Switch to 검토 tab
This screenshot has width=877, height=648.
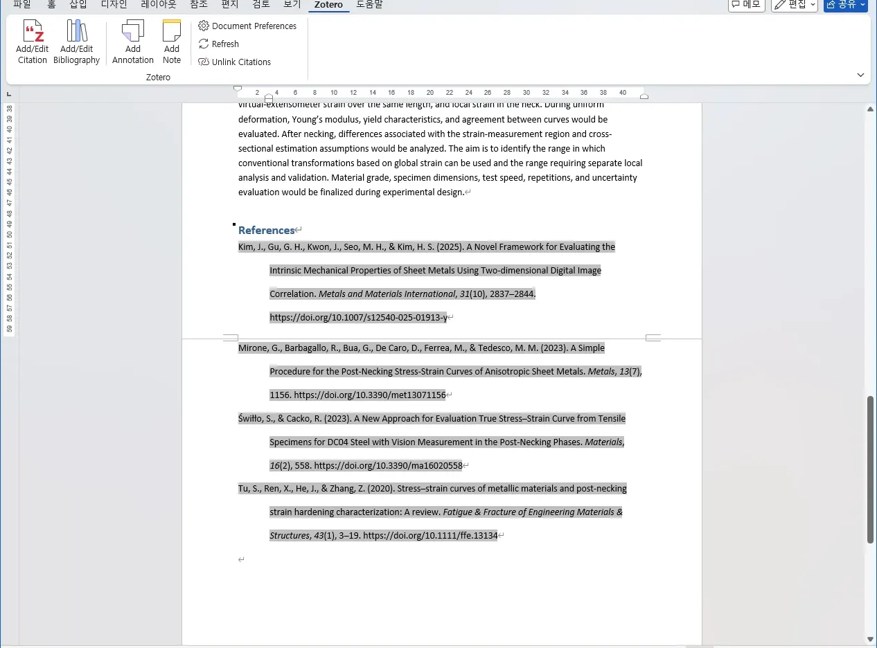pyautogui.click(x=261, y=5)
